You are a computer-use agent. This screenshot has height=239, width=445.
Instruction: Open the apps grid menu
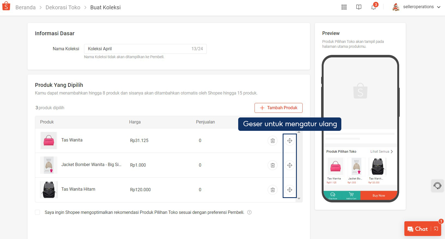tap(344, 7)
